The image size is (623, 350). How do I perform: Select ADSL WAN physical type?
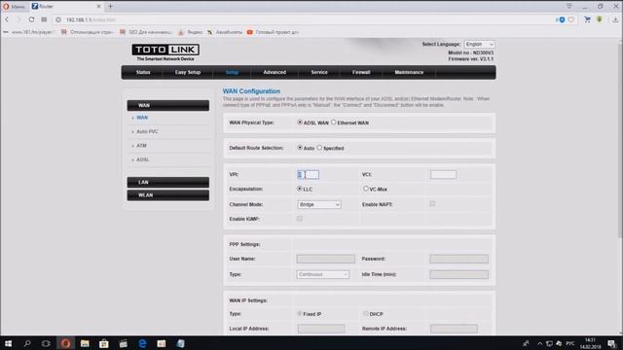coord(300,122)
